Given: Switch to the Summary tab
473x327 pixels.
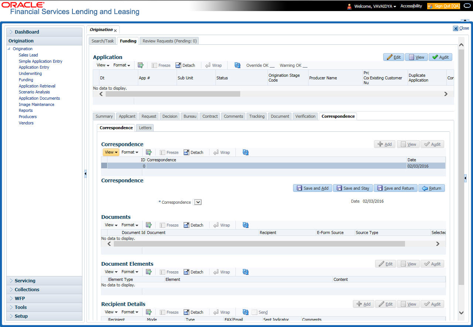Looking at the screenshot, I should (x=104, y=116).
